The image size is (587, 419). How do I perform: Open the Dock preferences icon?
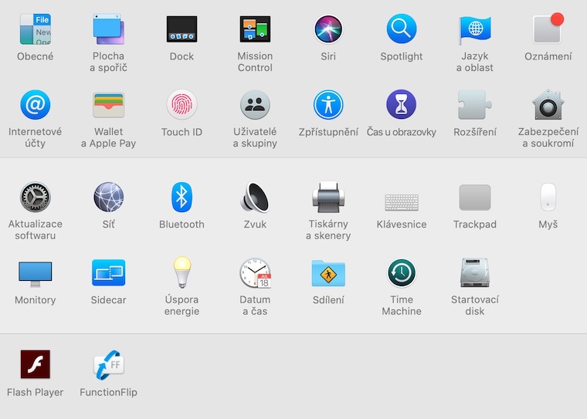[182, 29]
